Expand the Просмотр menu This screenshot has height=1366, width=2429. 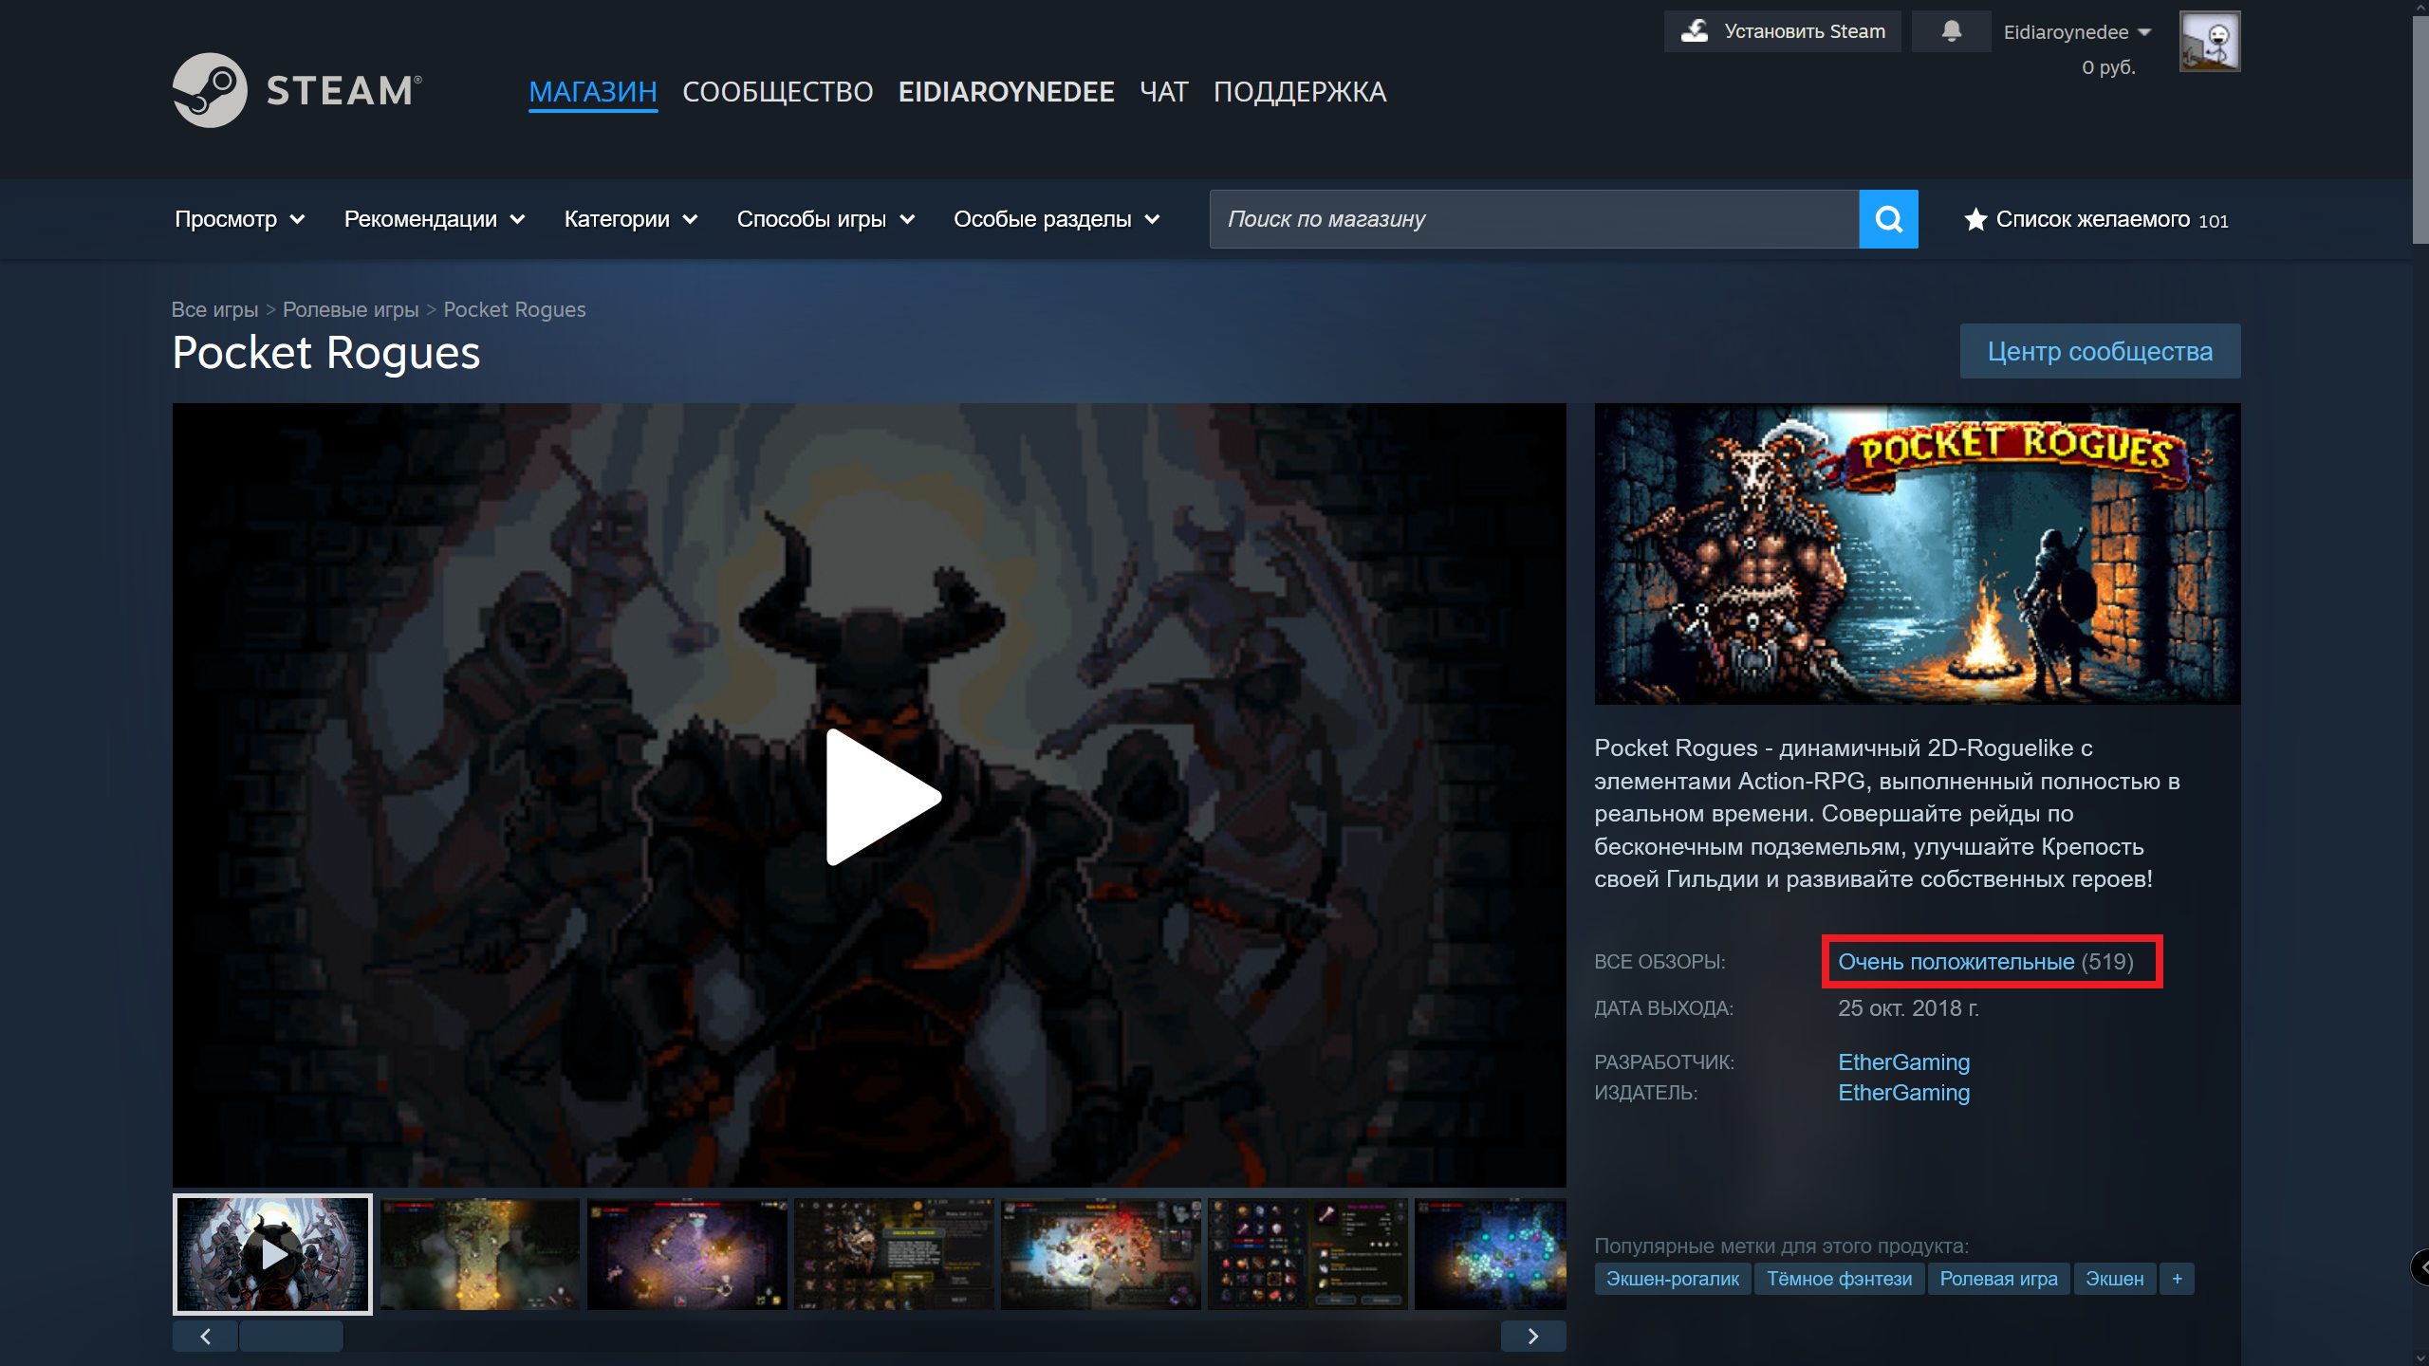[x=239, y=219]
